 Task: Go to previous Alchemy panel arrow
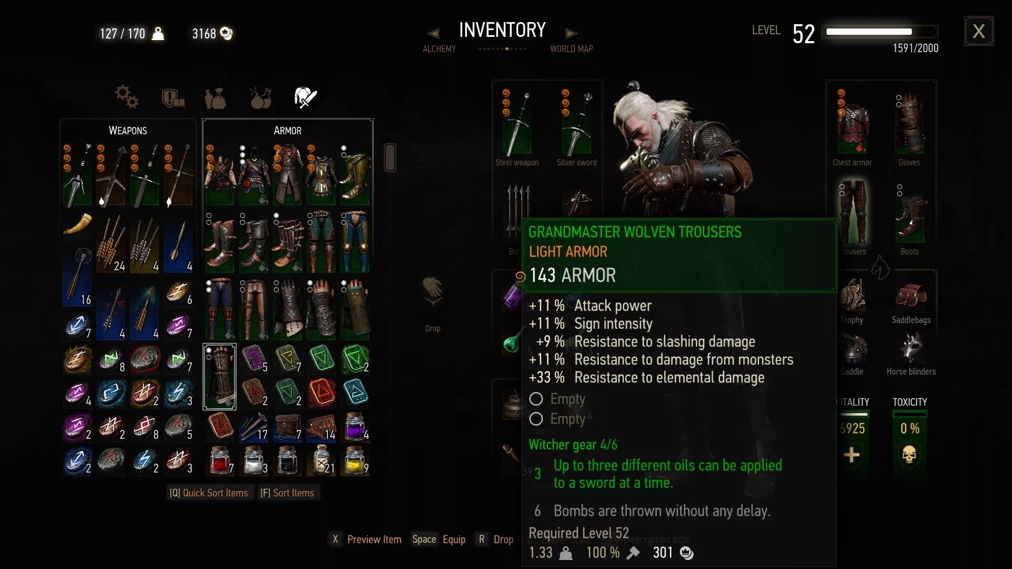point(433,34)
